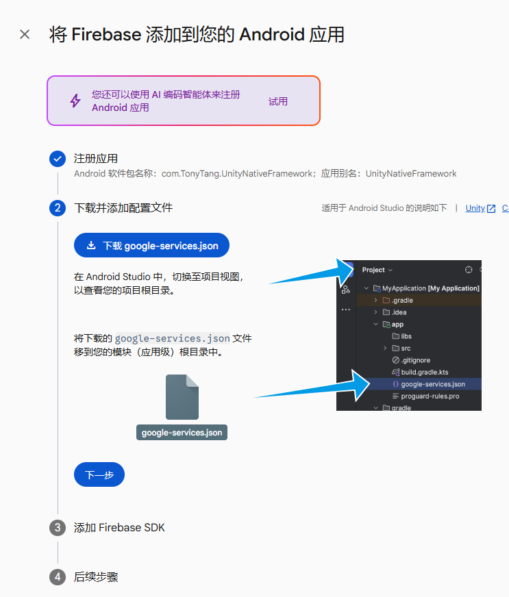Image resolution: width=509 pixels, height=597 pixels.
Task: Click the google-services.json file label
Action: (x=182, y=433)
